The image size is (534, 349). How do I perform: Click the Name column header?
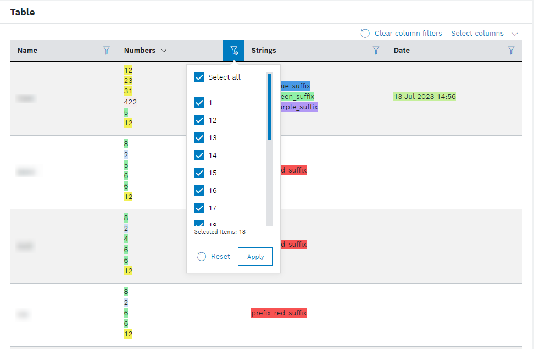(x=27, y=51)
